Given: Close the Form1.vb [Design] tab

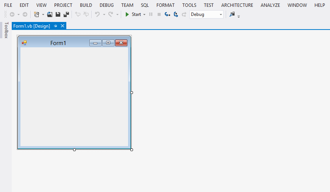Looking at the screenshot, I should (x=63, y=26).
